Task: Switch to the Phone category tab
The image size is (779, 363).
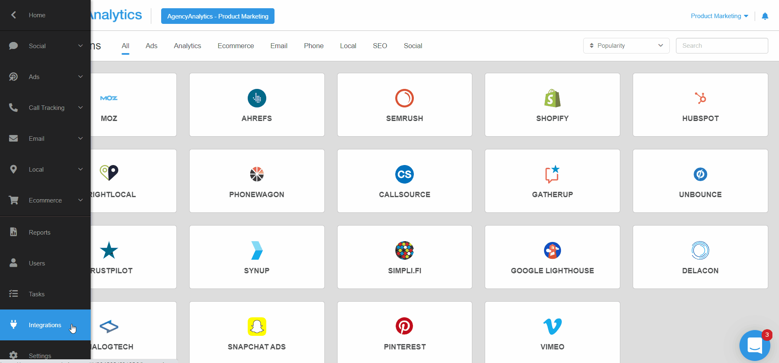Action: 314,46
